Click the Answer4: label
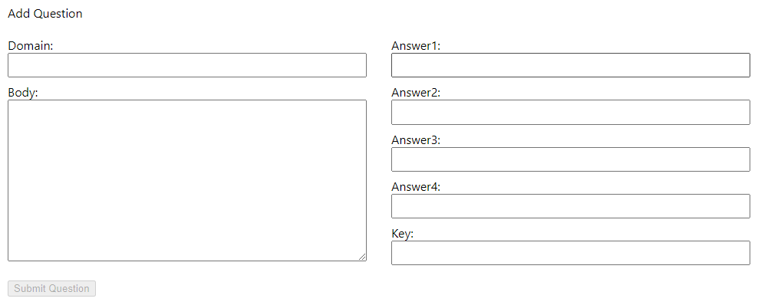Image resolution: width=758 pixels, height=305 pixels. pos(416,187)
